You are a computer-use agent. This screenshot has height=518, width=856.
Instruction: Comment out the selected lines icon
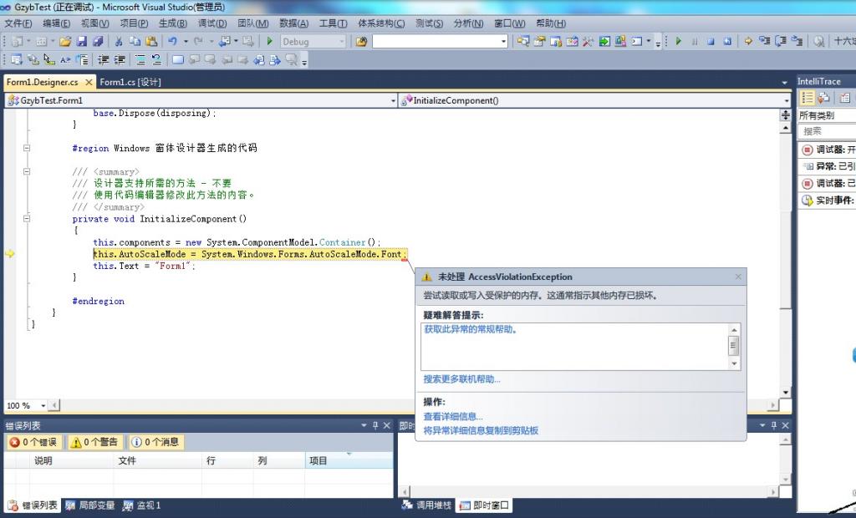[x=140, y=60]
